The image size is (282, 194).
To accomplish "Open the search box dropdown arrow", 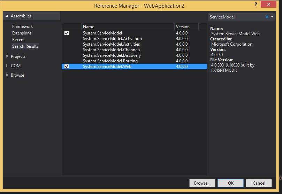I will (x=272, y=17).
